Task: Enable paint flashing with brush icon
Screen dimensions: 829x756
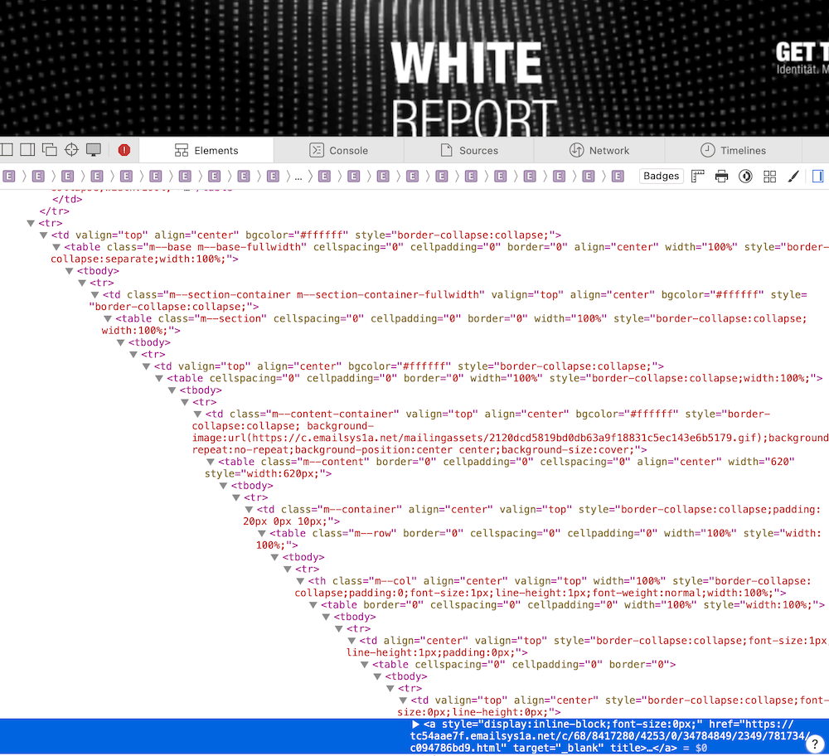Action: (793, 176)
